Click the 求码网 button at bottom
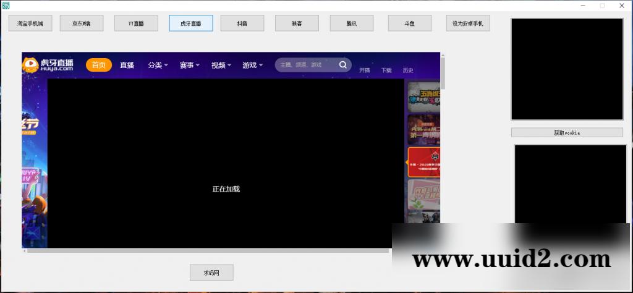The height and width of the screenshot is (293, 633). tap(211, 273)
